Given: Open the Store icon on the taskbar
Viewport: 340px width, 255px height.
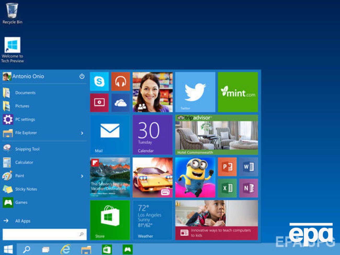Looking at the screenshot, I should click(x=107, y=250).
